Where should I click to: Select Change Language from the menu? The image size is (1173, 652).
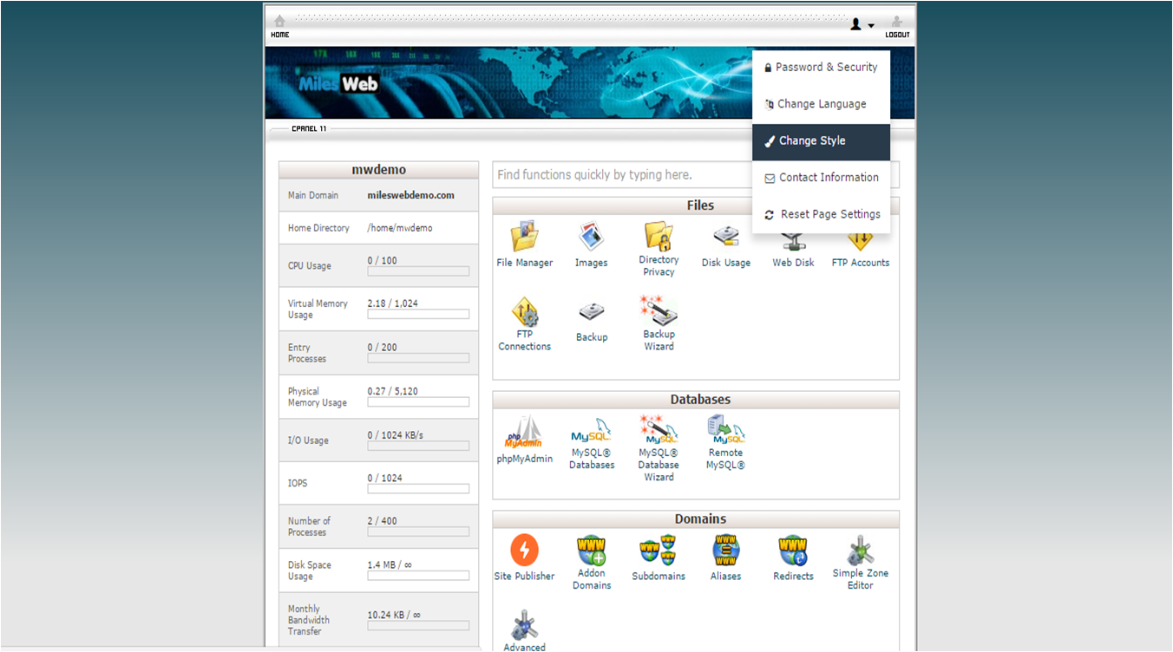pos(822,104)
